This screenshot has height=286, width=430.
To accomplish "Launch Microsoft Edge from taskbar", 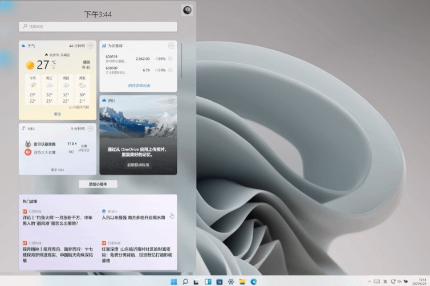I will [254, 281].
